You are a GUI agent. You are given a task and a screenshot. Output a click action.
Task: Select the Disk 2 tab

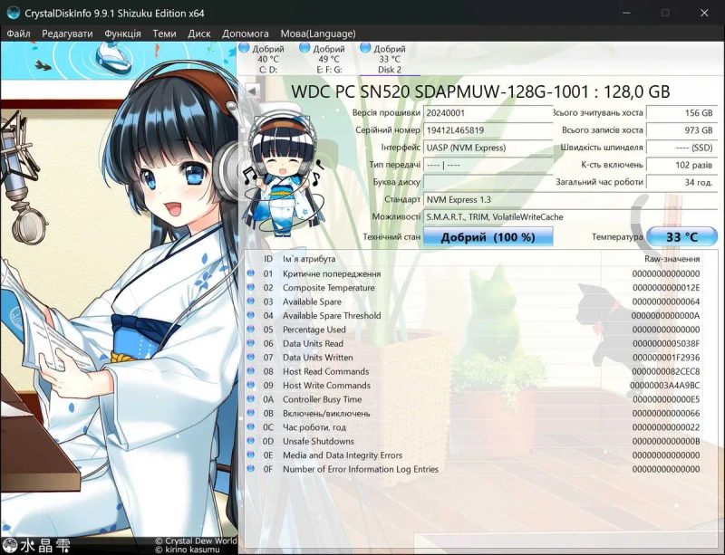[390, 59]
